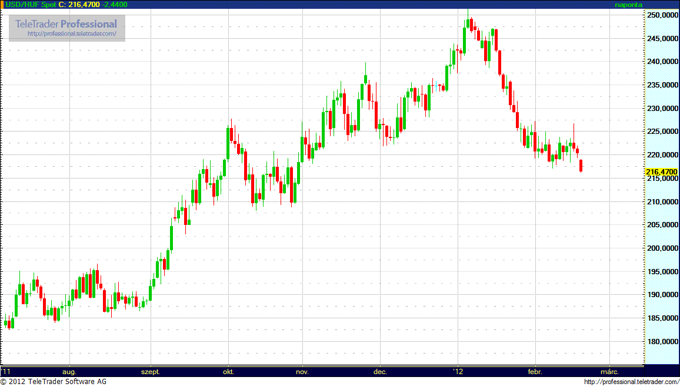The image size is (680, 387).
Task: Click the okt. month label on time axis
Action: [229, 372]
